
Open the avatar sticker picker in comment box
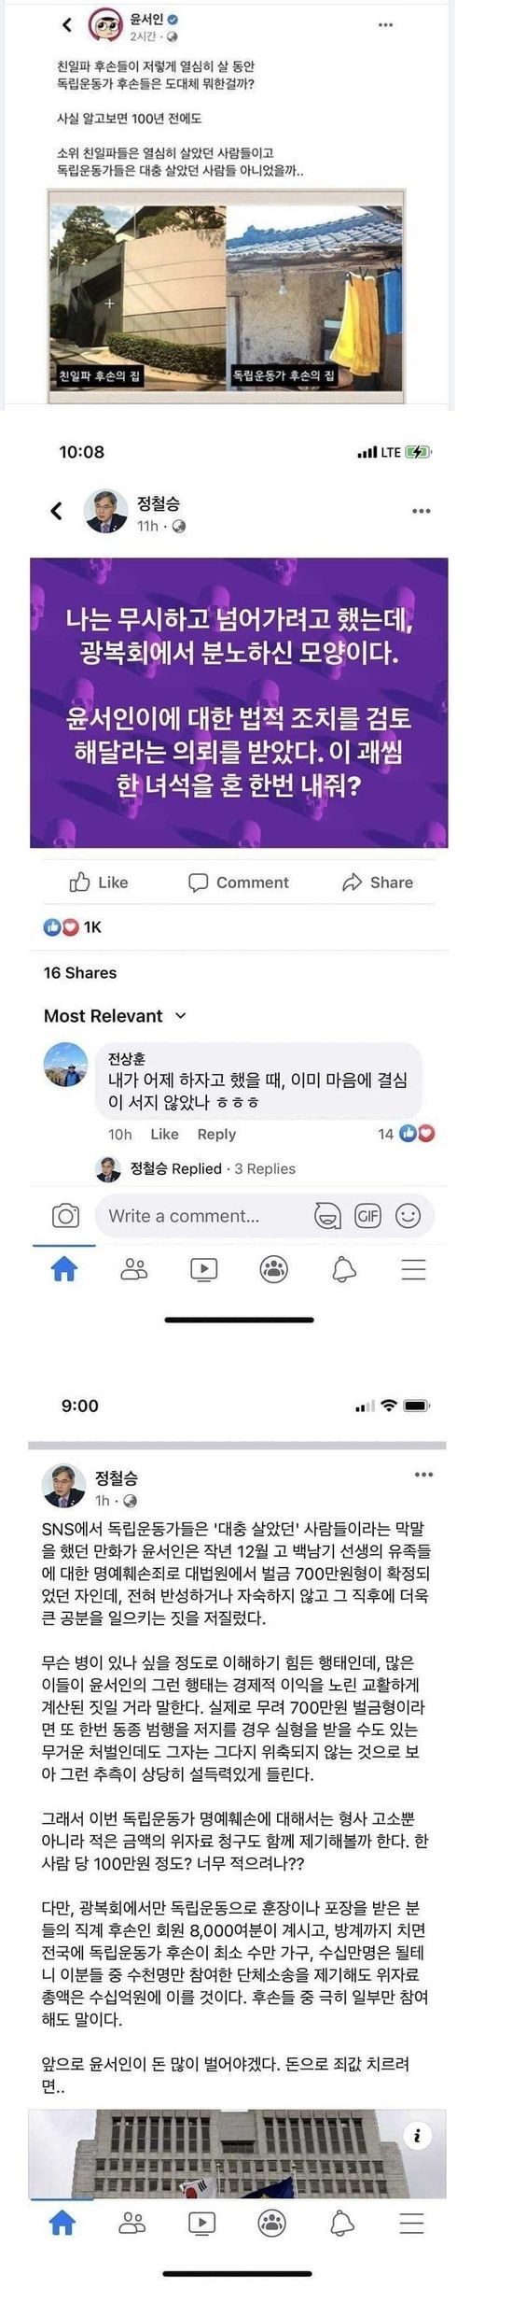(x=327, y=1216)
